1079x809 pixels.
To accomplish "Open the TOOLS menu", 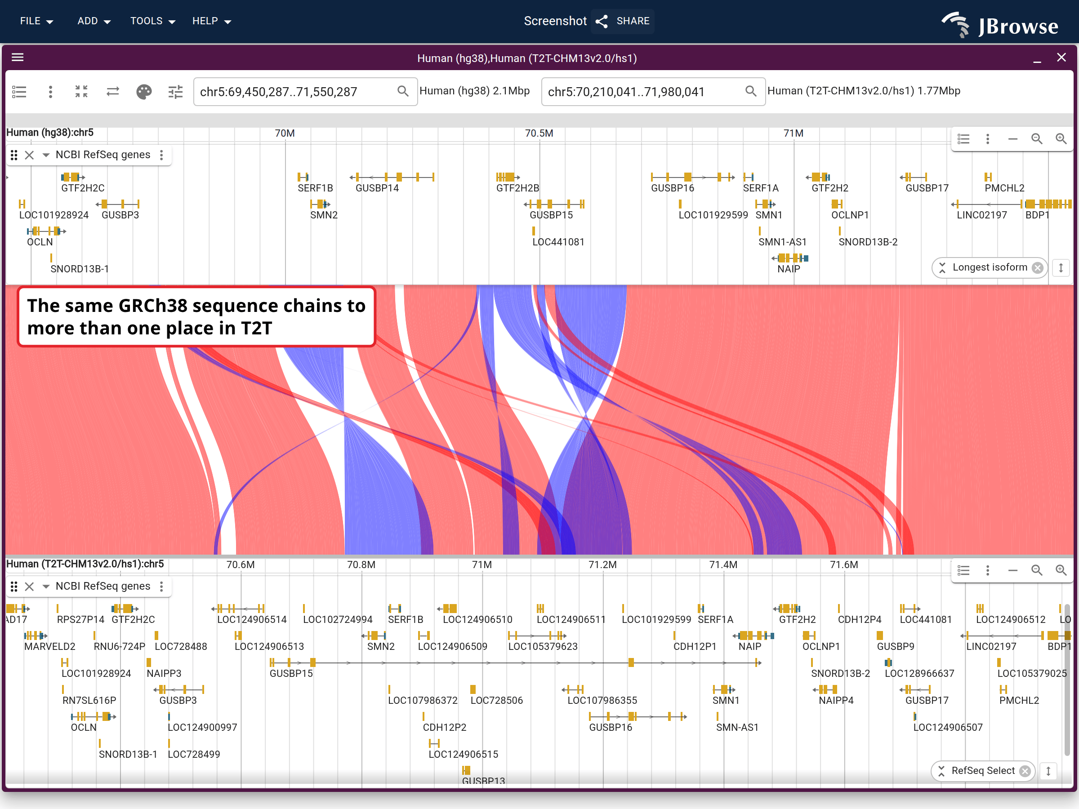I will (x=153, y=21).
